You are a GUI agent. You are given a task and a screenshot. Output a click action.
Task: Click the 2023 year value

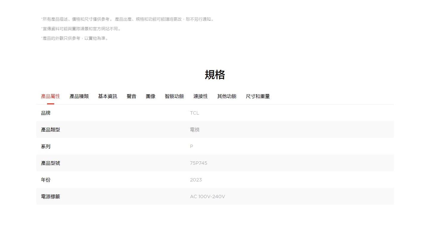(196, 180)
